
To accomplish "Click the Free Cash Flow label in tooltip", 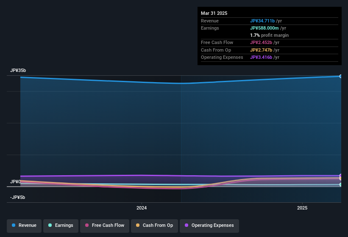I will 217,42.
